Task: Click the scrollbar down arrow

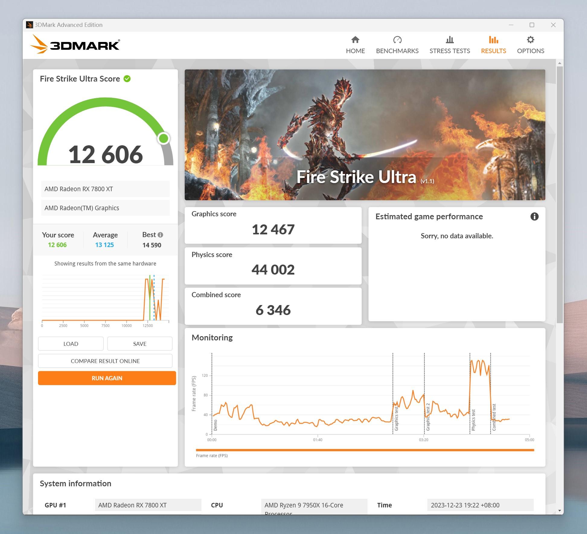Action: [x=560, y=511]
